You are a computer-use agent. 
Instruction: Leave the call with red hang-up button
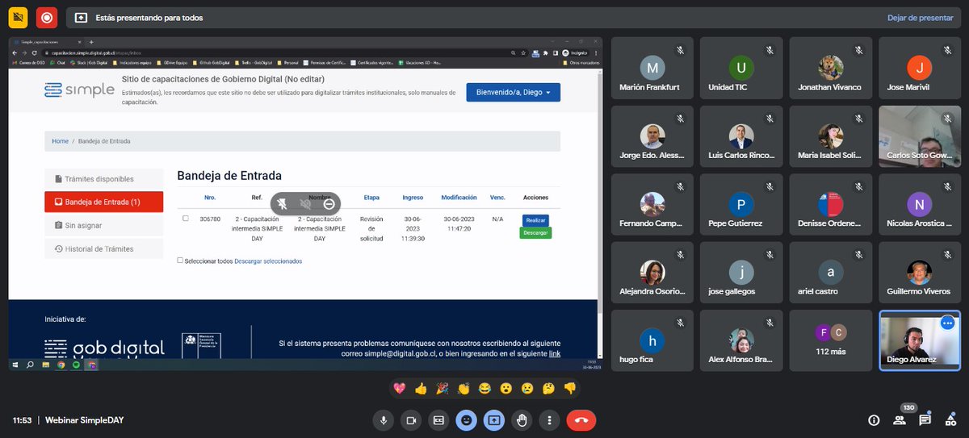click(581, 420)
